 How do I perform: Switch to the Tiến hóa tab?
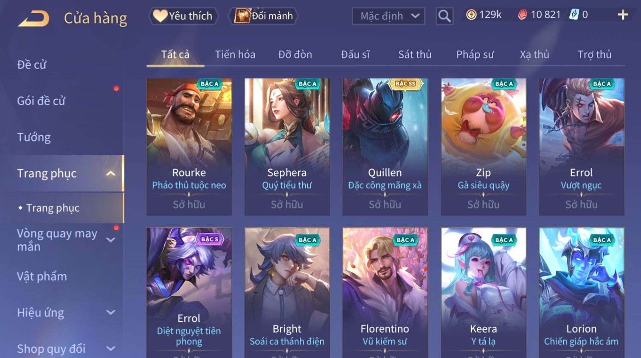pos(235,55)
